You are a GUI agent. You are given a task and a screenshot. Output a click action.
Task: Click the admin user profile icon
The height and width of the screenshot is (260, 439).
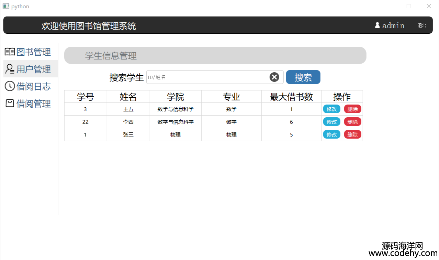378,25
